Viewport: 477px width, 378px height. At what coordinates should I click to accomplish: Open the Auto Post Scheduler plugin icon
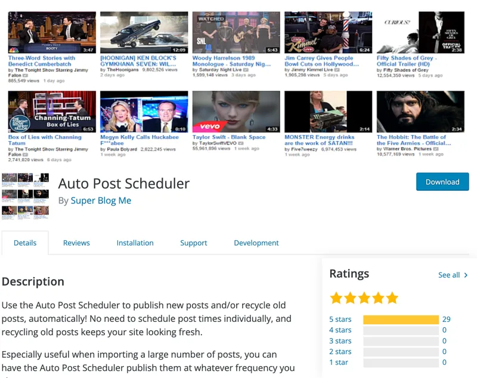[25, 196]
